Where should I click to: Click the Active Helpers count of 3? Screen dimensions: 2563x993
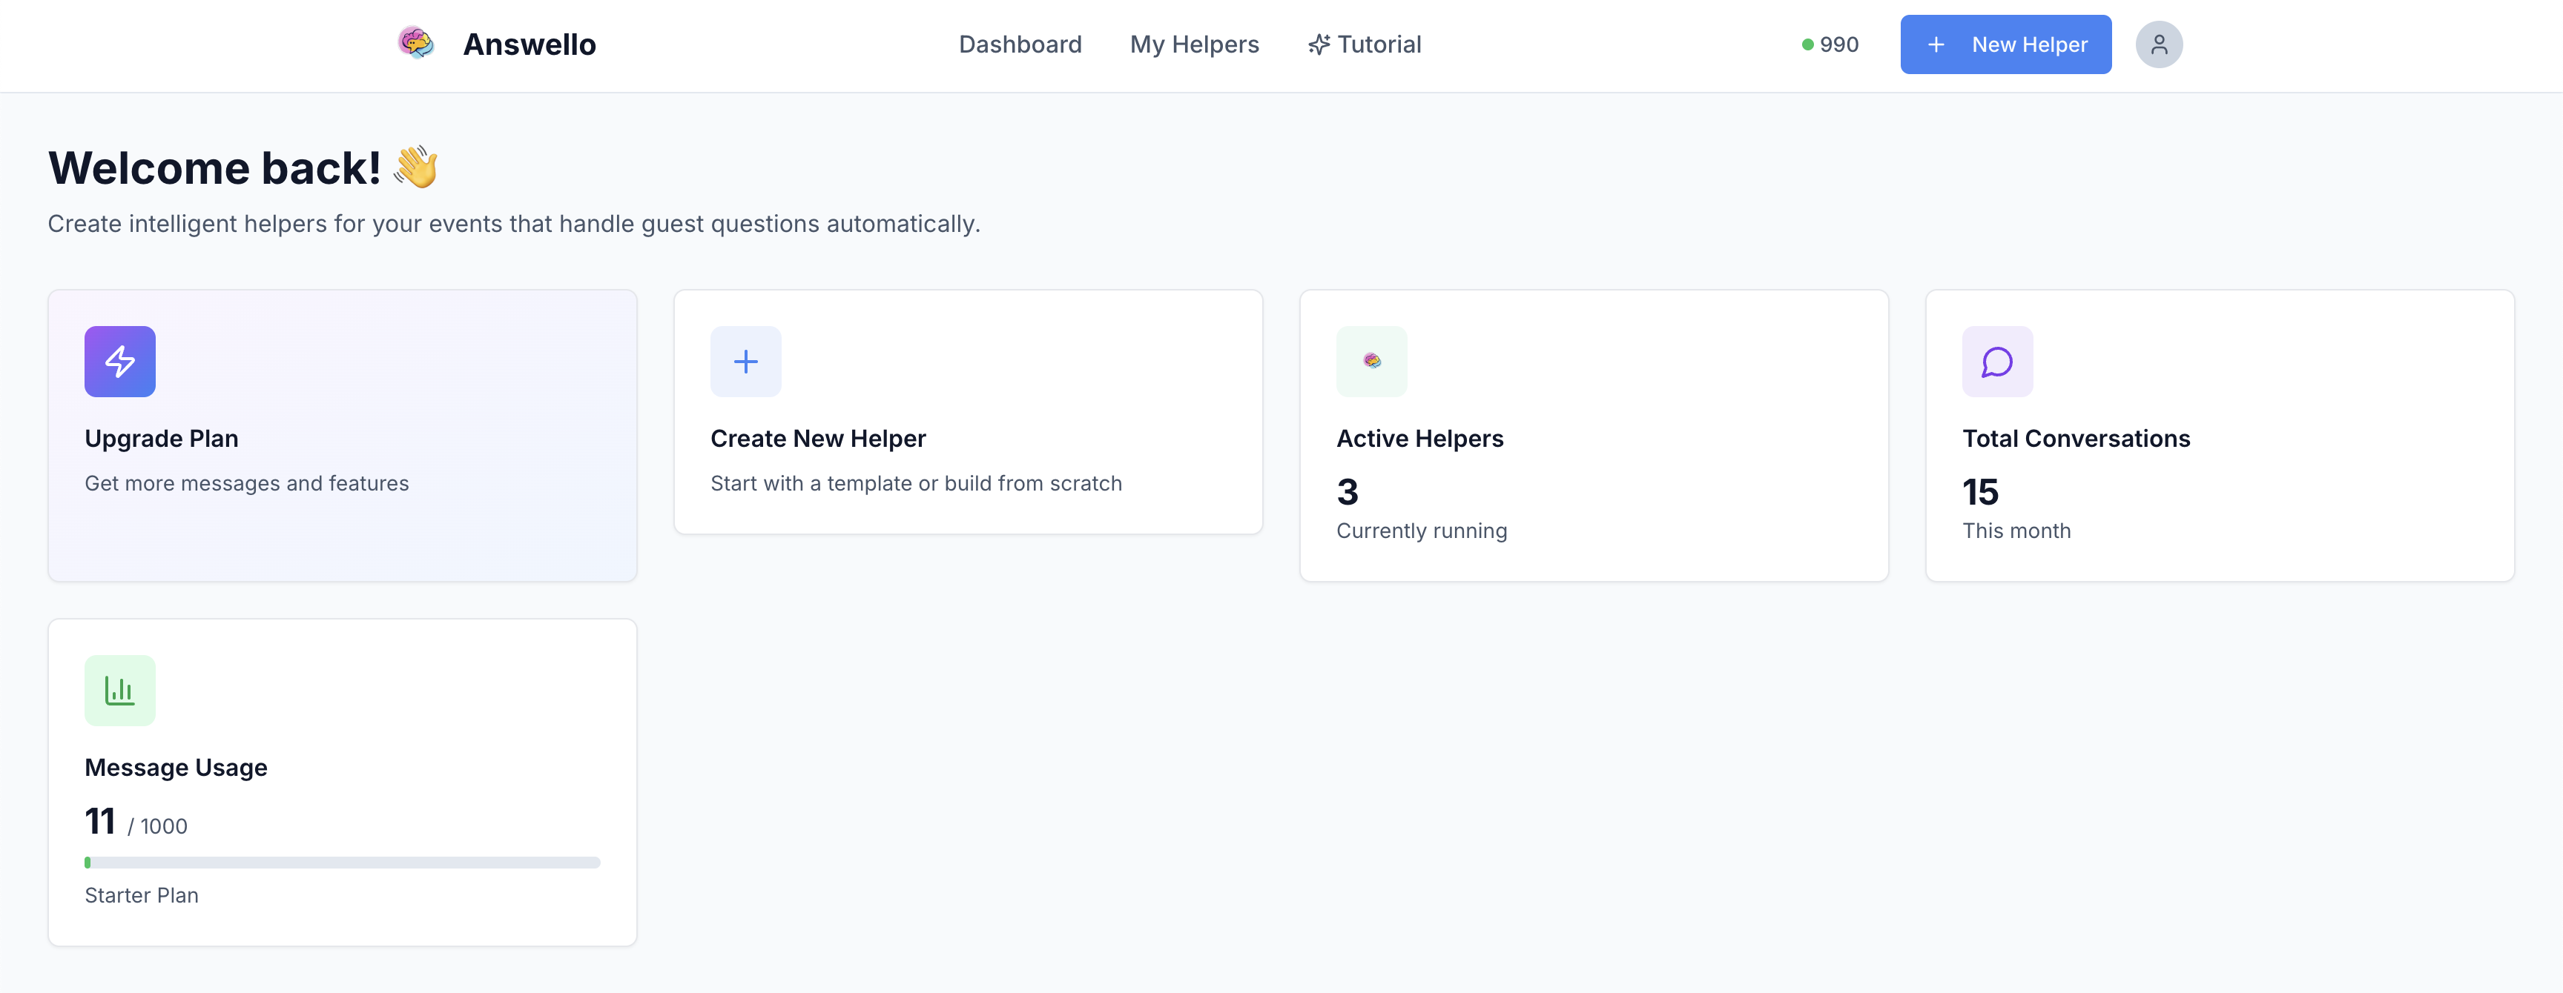point(1348,492)
